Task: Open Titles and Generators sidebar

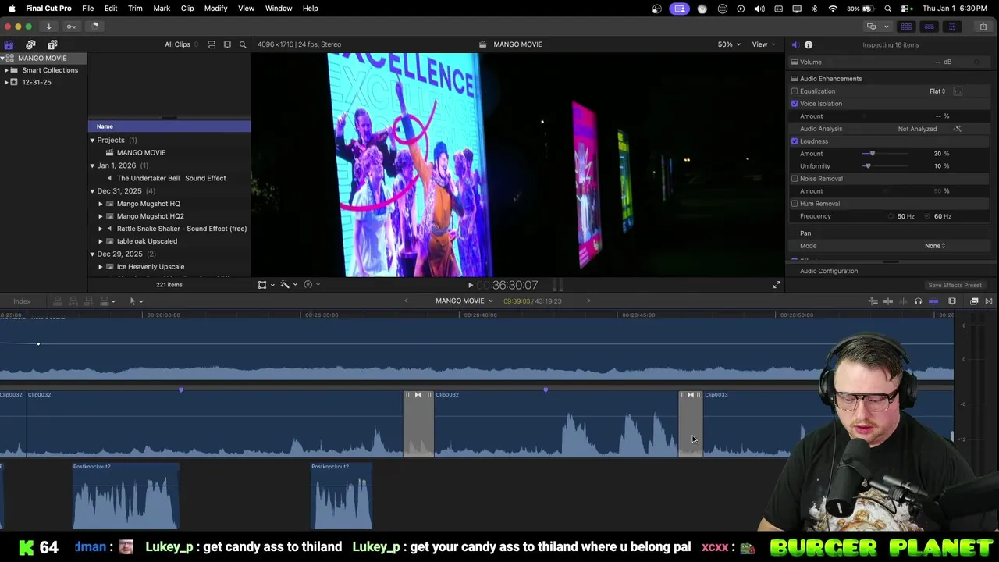Action: coord(52,44)
